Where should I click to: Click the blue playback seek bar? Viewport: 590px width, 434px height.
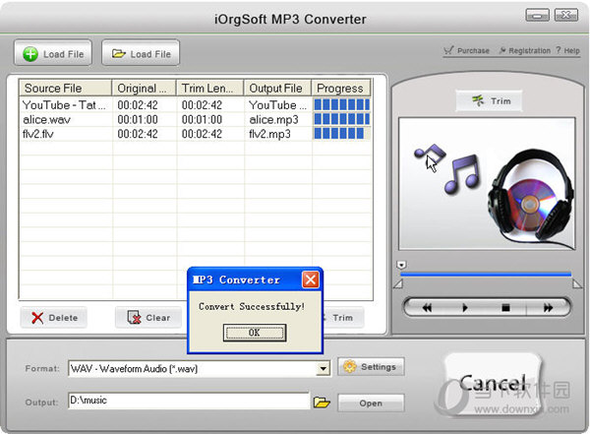point(486,275)
